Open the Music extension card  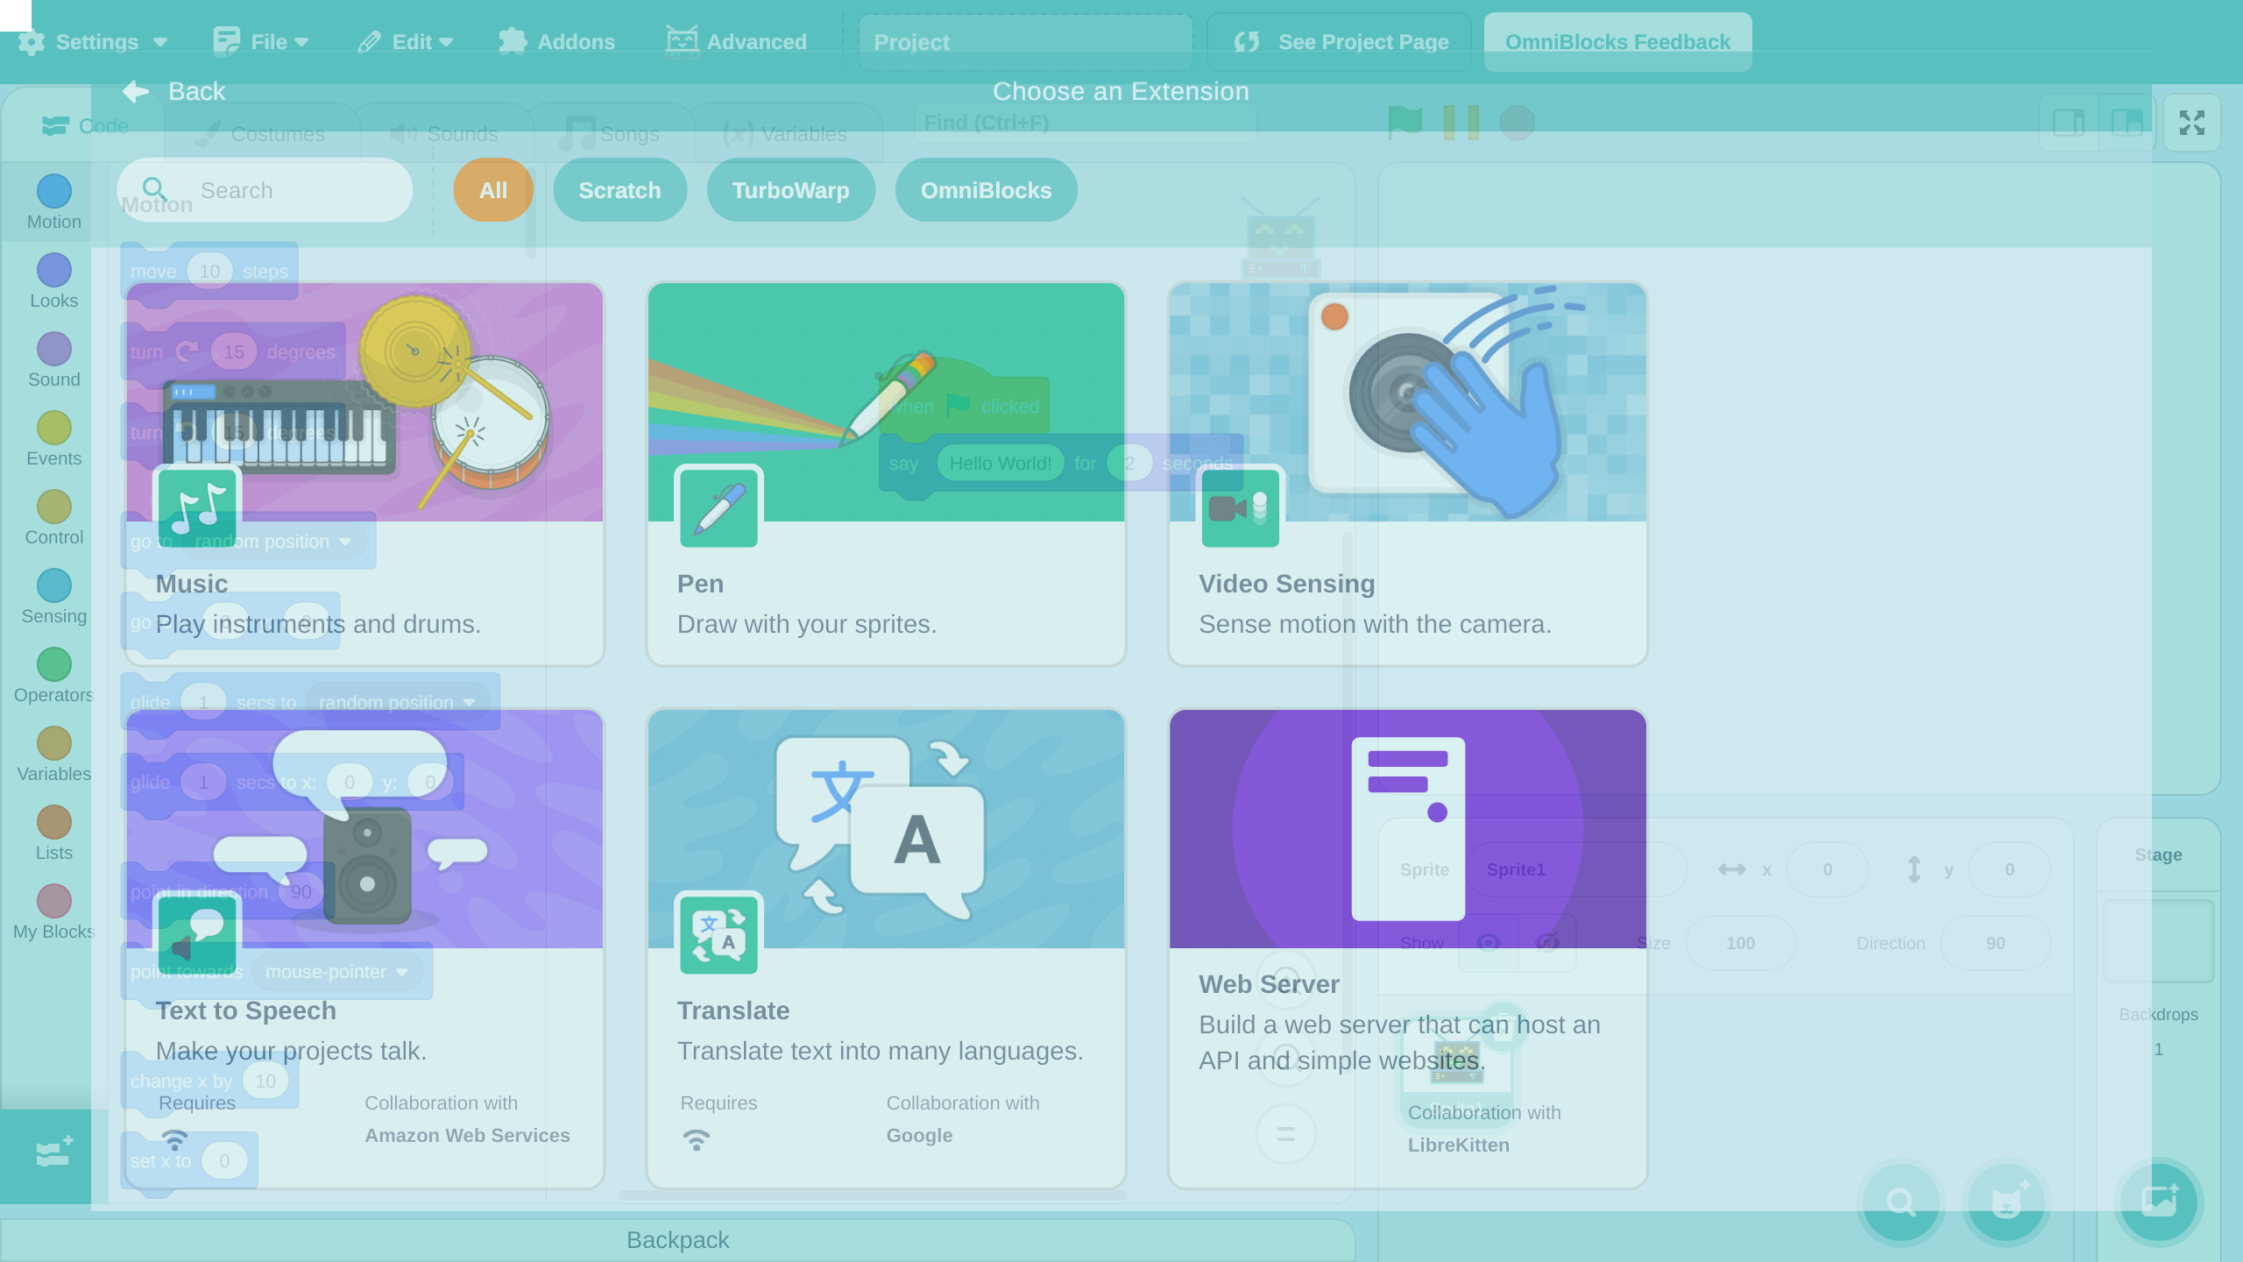[364, 473]
